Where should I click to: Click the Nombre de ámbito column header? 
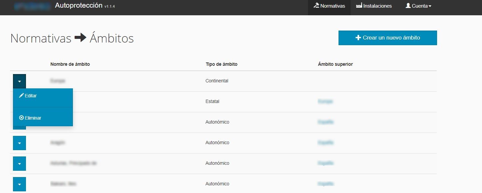pyautogui.click(x=70, y=64)
